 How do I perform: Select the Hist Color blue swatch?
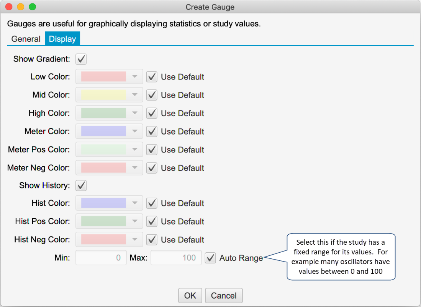[103, 203]
